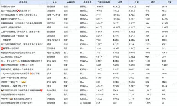Click the title 麦当劳年终狂欢21天 活动日历图
177x106 pixels.
tap(17, 65)
